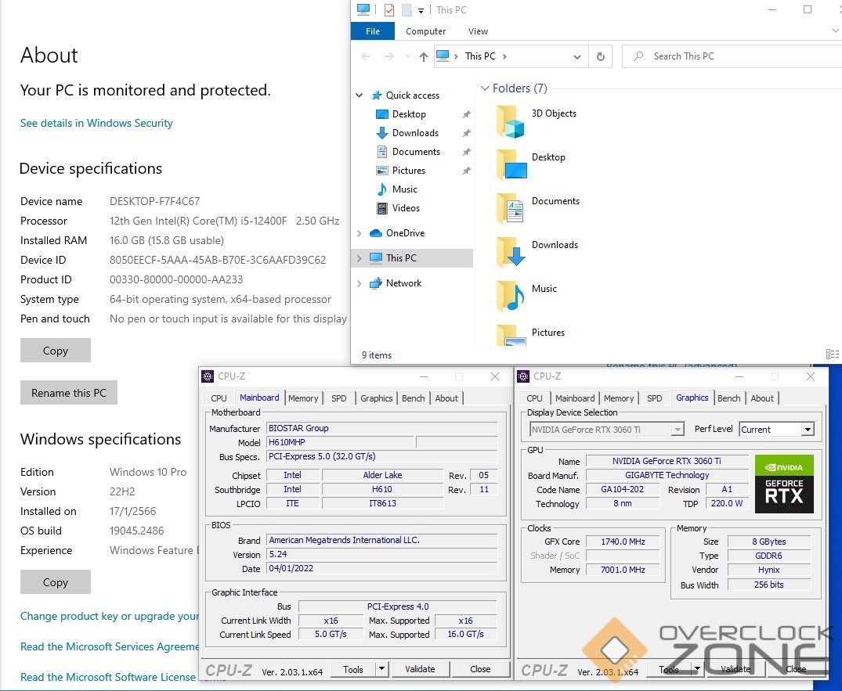This screenshot has height=691, width=842.
Task: Click the Desktop icon in Quick access
Action: tap(381, 114)
